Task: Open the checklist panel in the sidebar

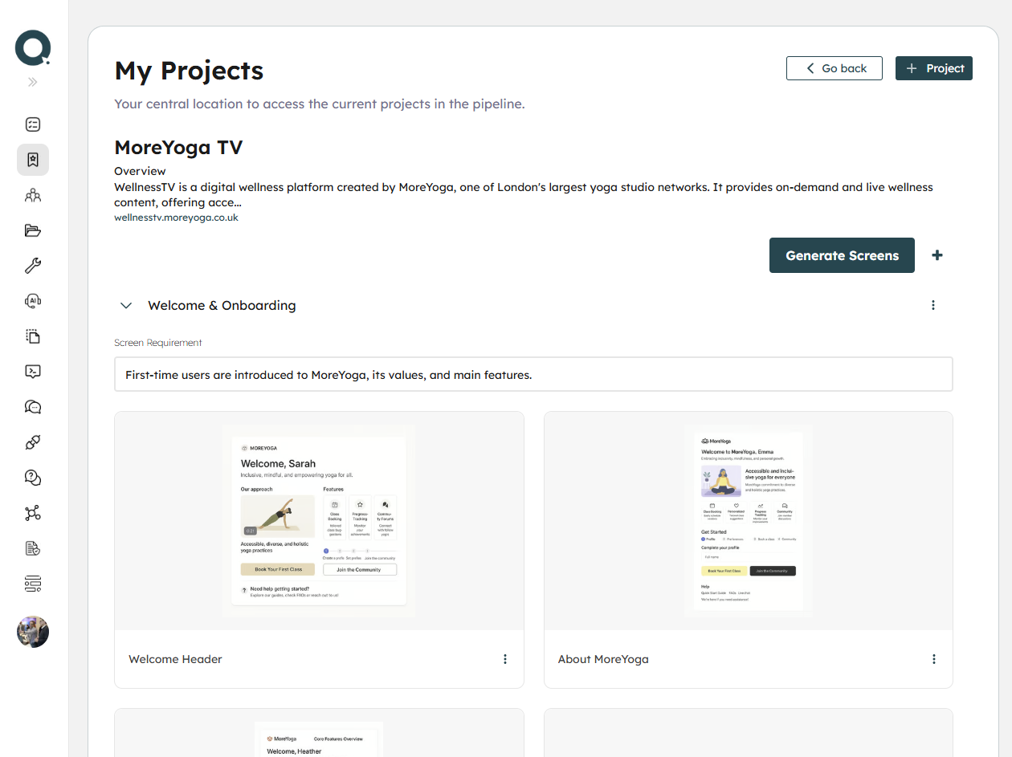Action: click(32, 124)
